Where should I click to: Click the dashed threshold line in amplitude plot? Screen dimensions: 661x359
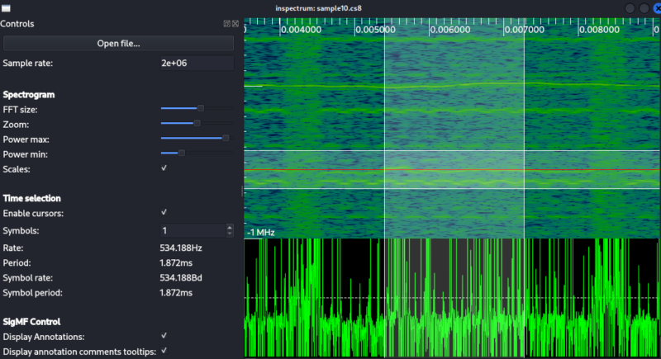(452, 298)
